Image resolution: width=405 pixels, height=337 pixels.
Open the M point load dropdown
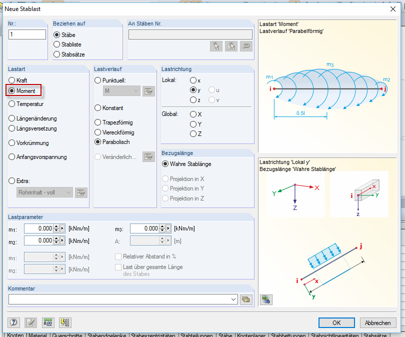point(121,91)
